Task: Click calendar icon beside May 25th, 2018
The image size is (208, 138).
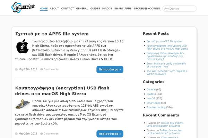Action: click(x=16, y=134)
